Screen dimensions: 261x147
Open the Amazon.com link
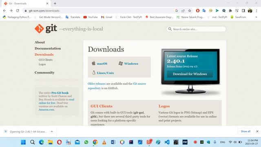(x=46, y=109)
